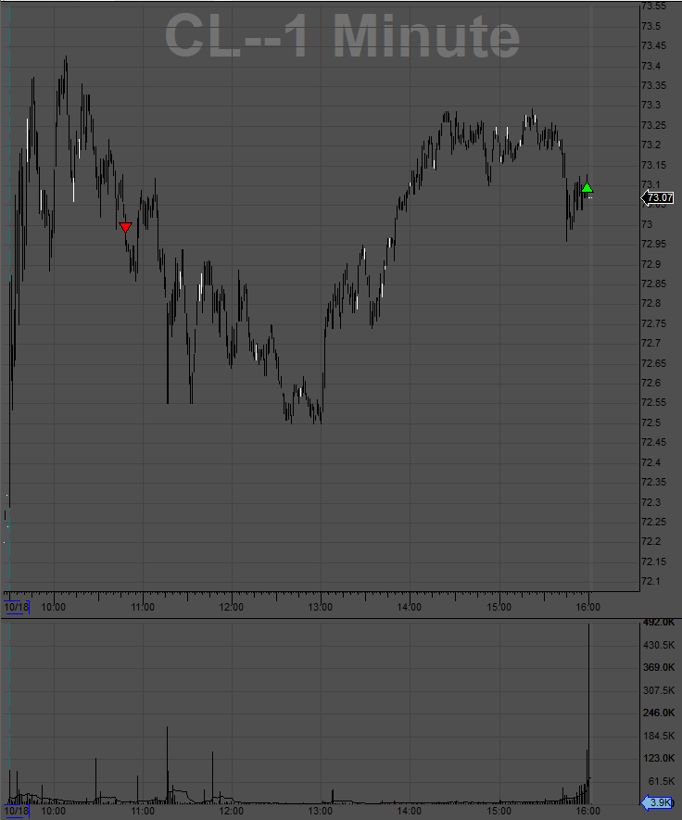Screen dimensions: 682x820
Task: Click the green up-triangle buy marker
Action: [x=587, y=187]
